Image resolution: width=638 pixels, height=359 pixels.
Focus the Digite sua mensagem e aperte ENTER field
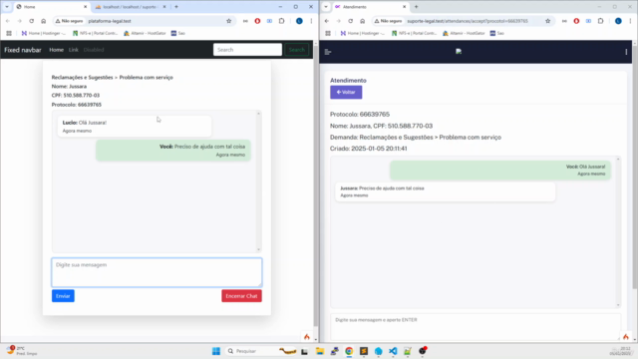point(476,326)
